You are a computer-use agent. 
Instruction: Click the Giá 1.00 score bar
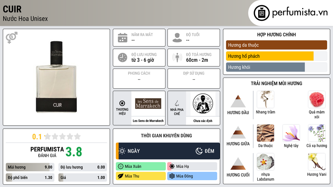(83, 178)
